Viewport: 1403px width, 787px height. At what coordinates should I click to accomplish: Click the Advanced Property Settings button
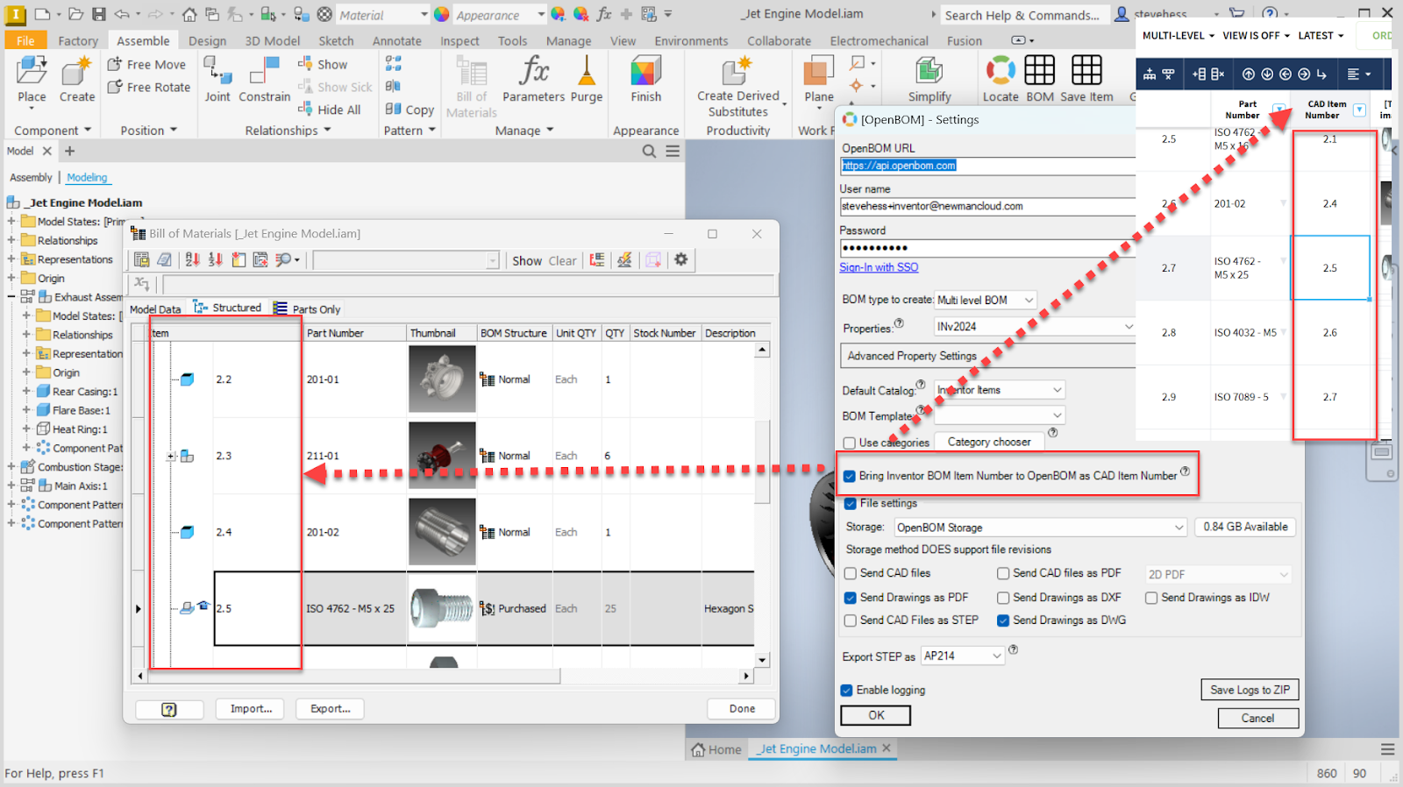(x=987, y=356)
